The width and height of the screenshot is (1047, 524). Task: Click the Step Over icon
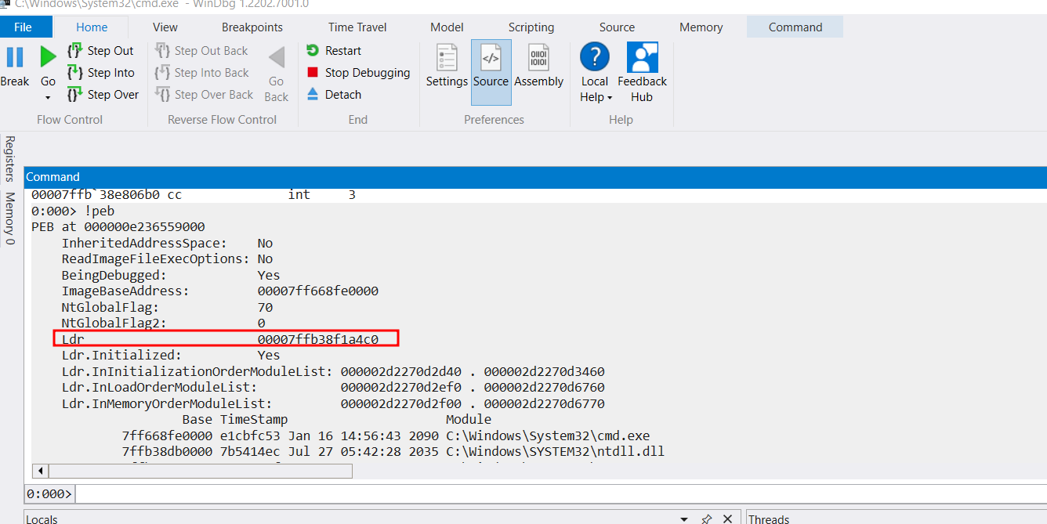click(x=75, y=95)
